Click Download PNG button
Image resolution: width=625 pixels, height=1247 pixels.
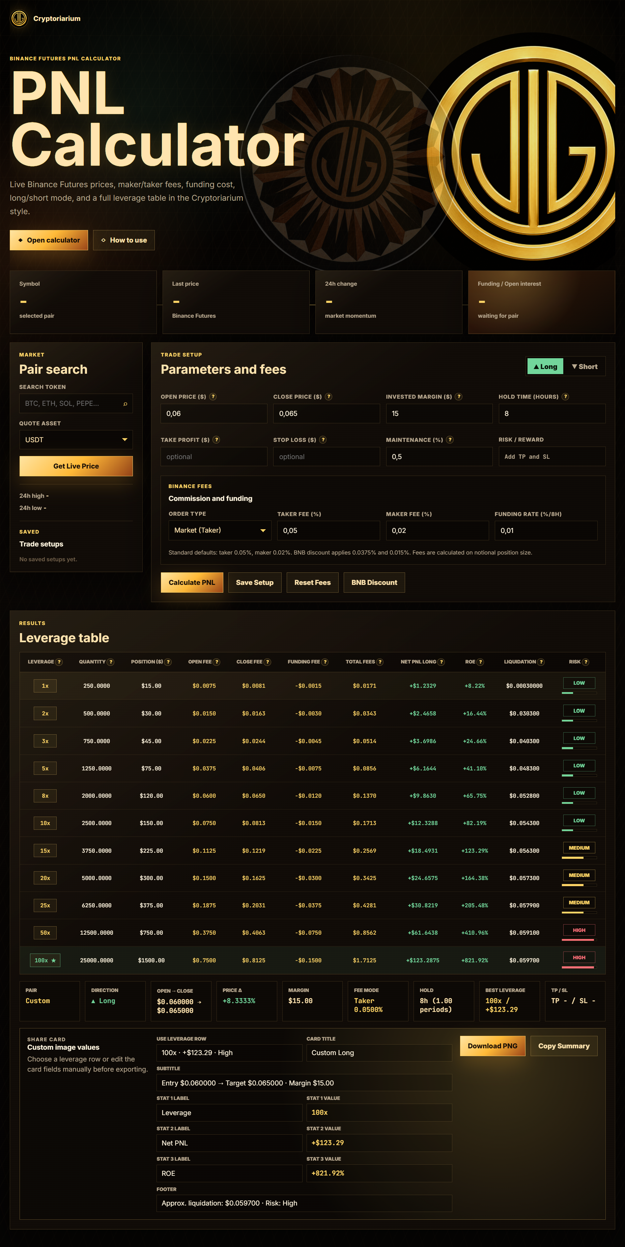(x=492, y=1046)
